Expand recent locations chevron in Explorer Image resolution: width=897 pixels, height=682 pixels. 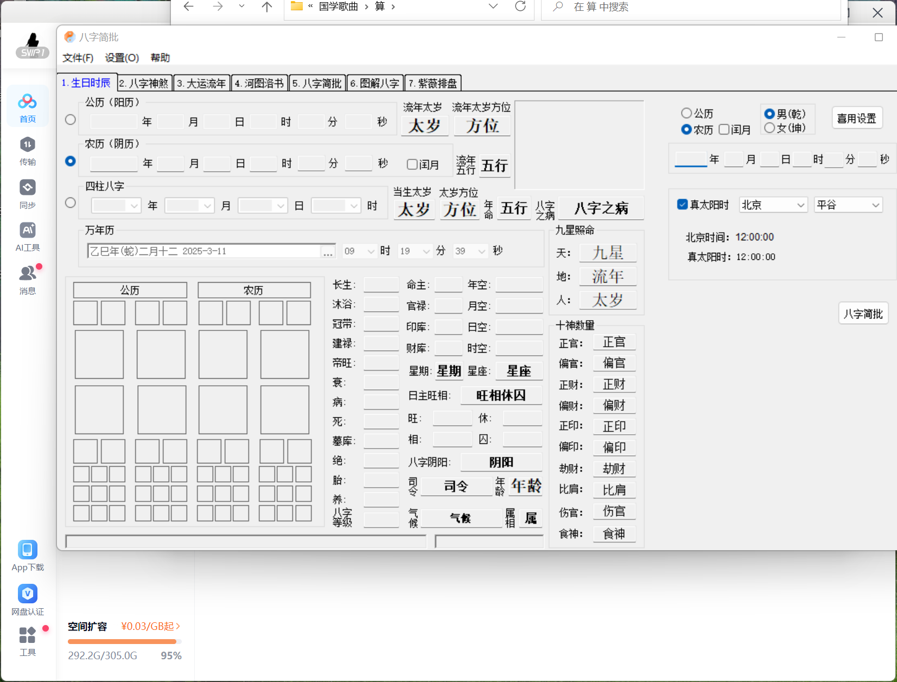pyautogui.click(x=241, y=7)
